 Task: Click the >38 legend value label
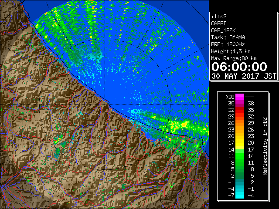point(230,97)
